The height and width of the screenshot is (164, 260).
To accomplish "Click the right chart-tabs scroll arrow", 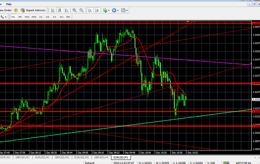I will click(259, 157).
